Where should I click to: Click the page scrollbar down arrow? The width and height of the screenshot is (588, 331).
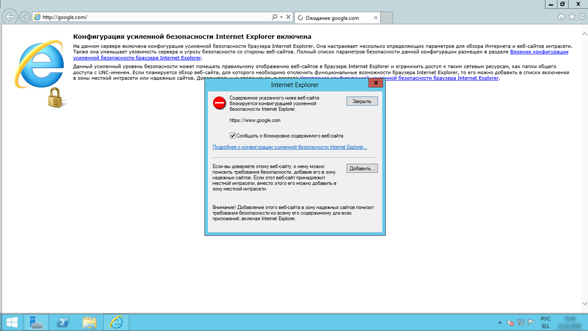click(x=584, y=304)
